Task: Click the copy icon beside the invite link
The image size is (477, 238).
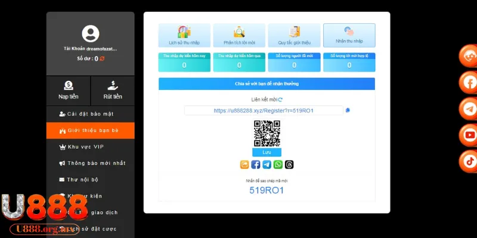Action: coord(348,110)
